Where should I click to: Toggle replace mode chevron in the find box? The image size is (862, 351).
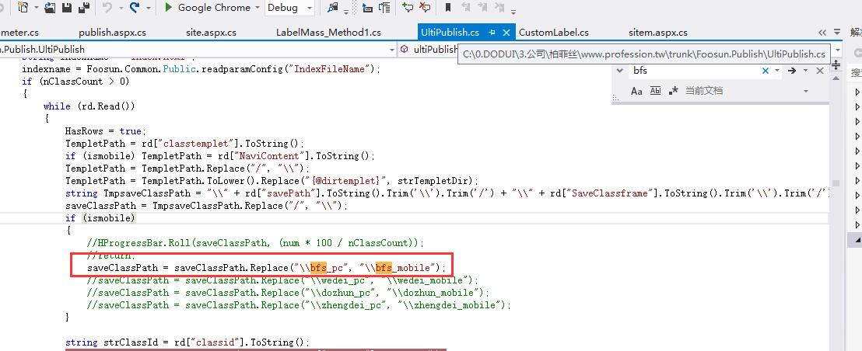(620, 70)
